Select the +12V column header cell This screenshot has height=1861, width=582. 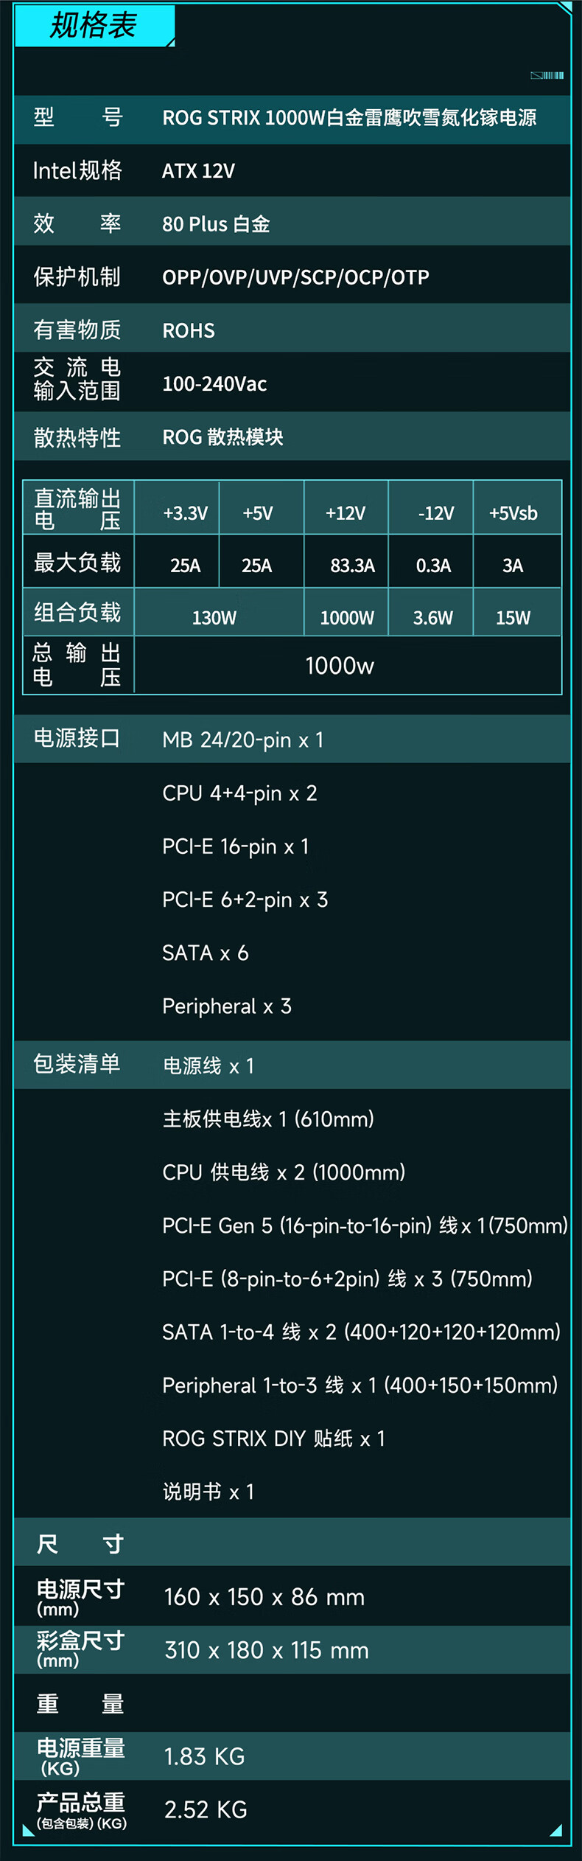coord(346,513)
